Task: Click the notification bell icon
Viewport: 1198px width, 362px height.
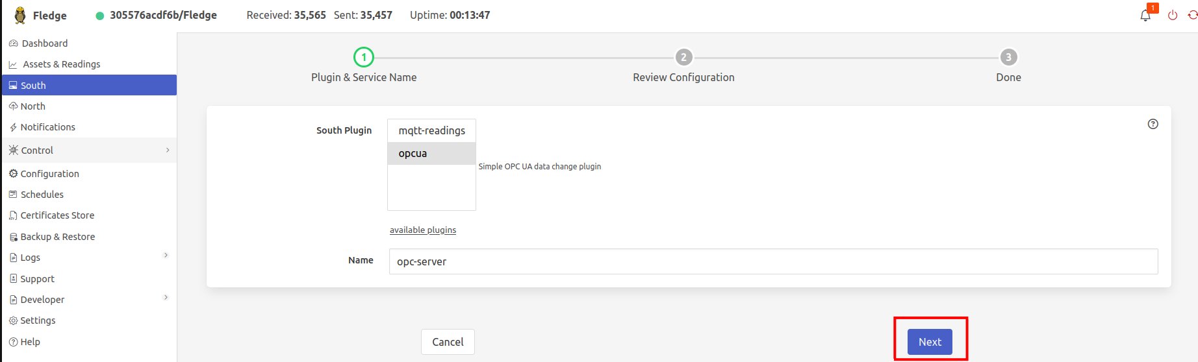Action: [1145, 16]
